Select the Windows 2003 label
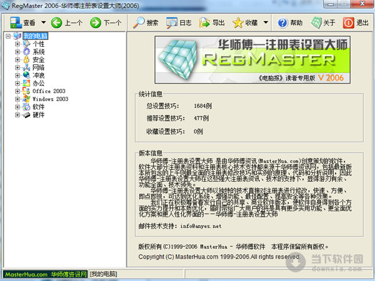The image size is (375, 281). pos(50,99)
